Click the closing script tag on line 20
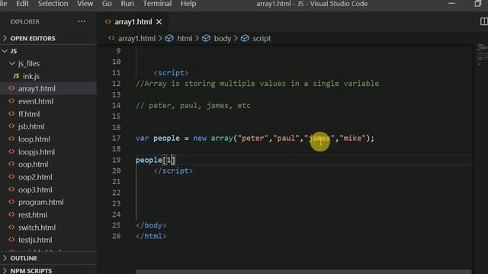 point(173,170)
